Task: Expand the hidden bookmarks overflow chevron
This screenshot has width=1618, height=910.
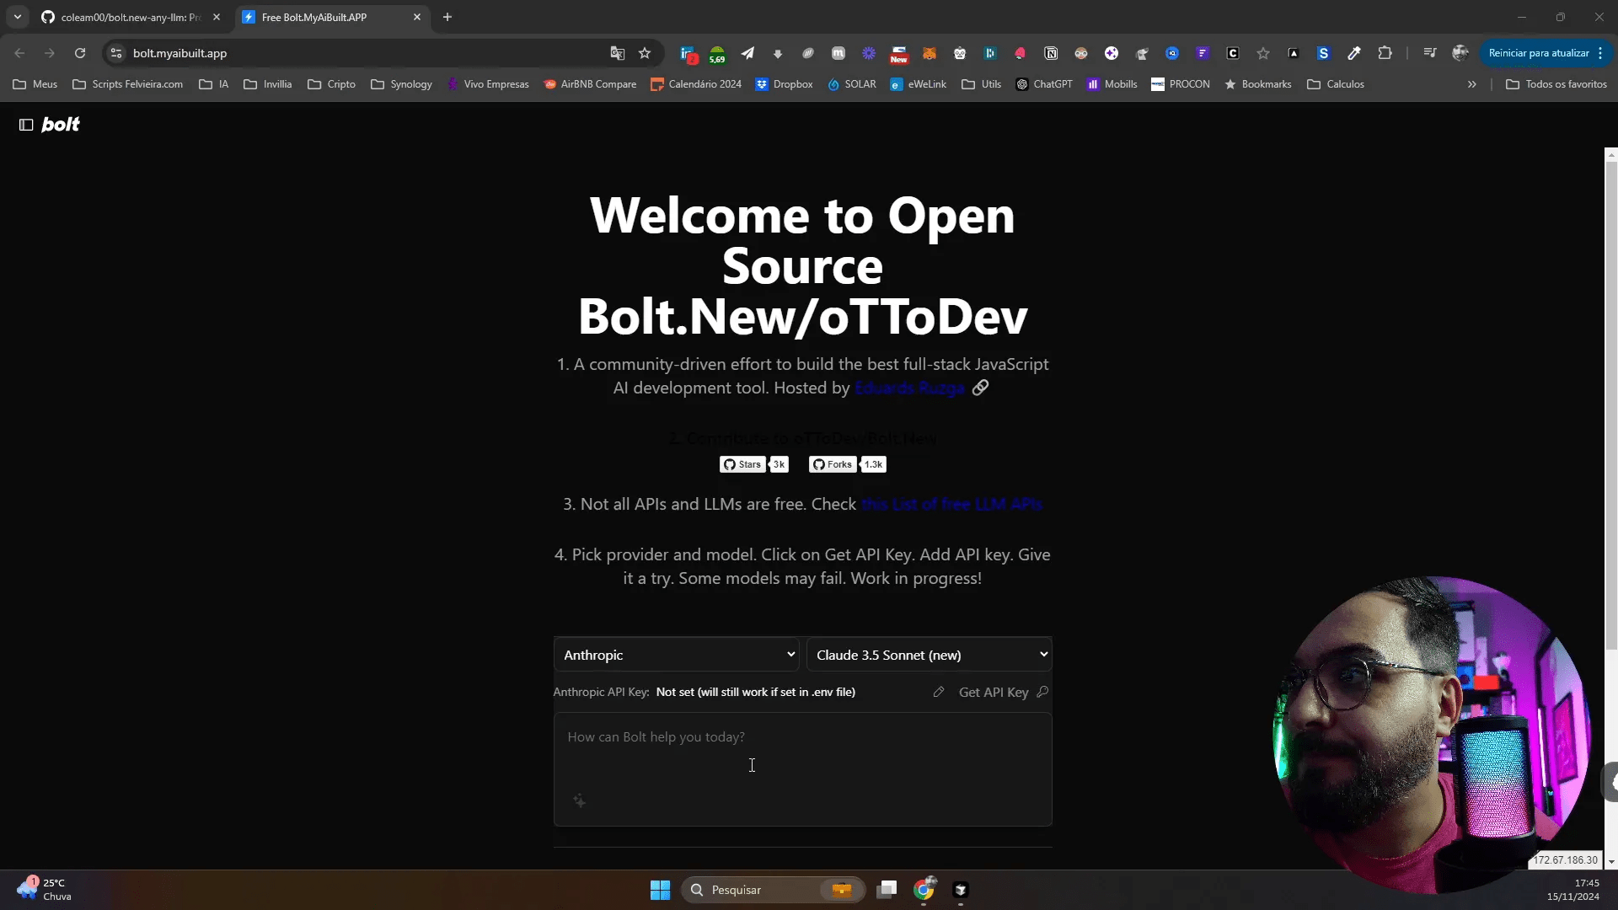Action: pos(1471,84)
